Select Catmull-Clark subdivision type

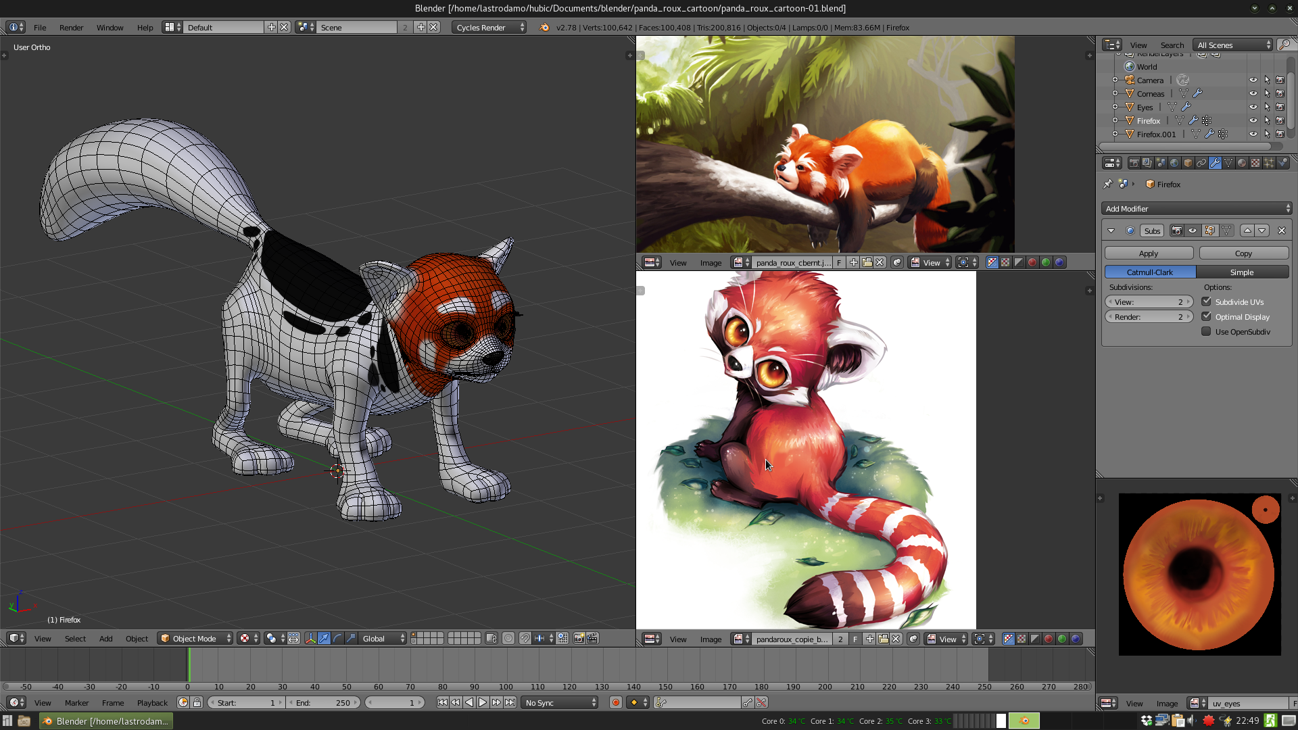coord(1150,272)
